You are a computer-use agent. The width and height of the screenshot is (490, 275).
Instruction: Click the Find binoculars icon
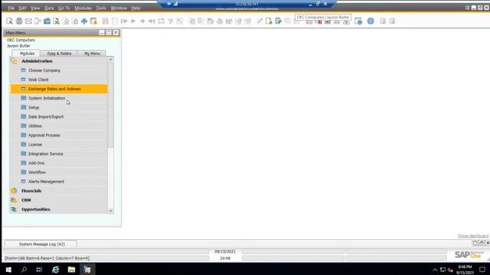106,21
